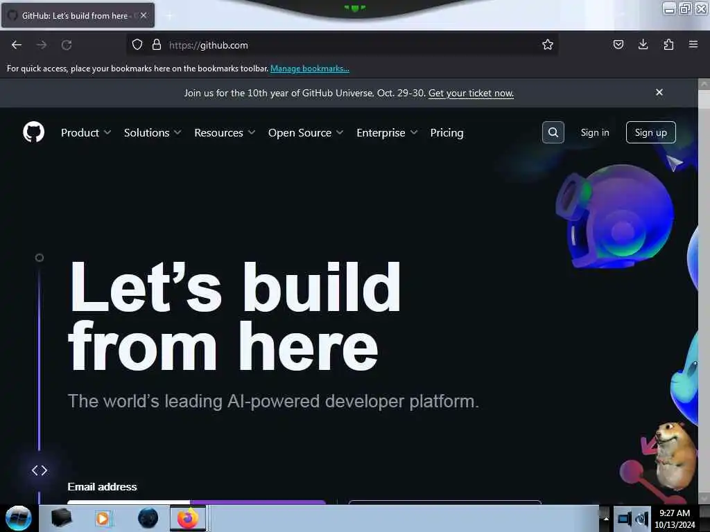Image resolution: width=710 pixels, height=532 pixels.
Task: Click the code brackets icon on the timeline
Action: pyautogui.click(x=40, y=470)
